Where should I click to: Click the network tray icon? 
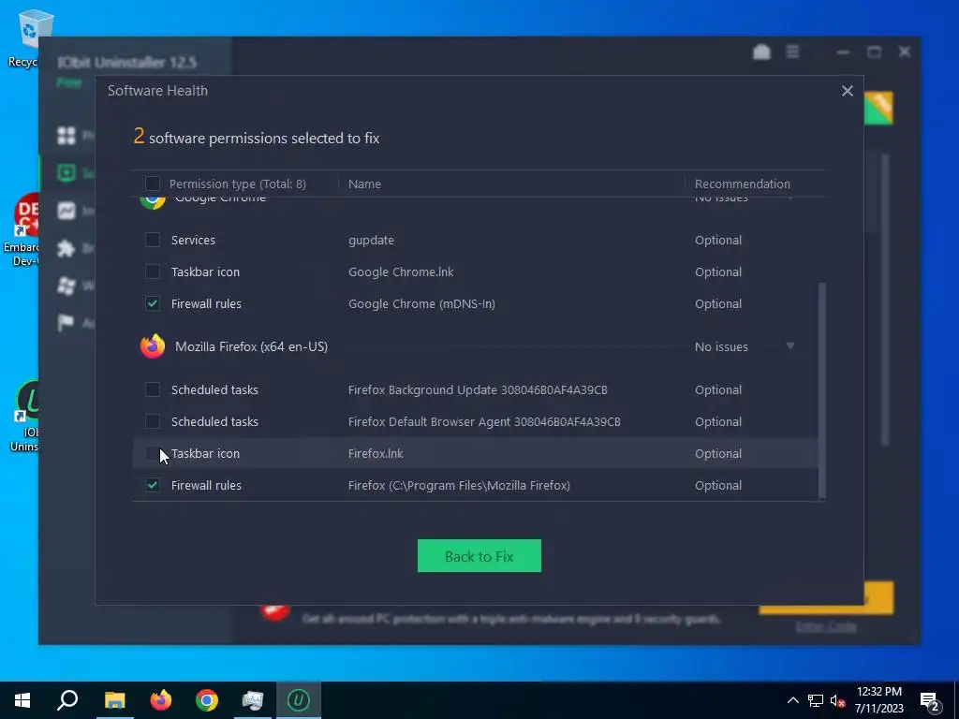(x=816, y=700)
